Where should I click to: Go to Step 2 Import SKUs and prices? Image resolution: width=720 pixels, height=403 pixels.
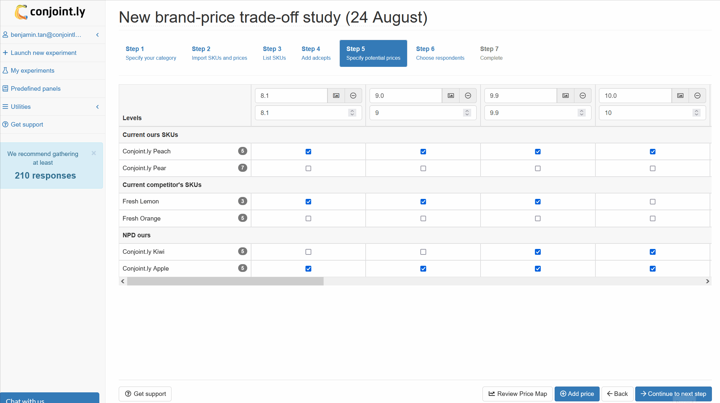[219, 53]
